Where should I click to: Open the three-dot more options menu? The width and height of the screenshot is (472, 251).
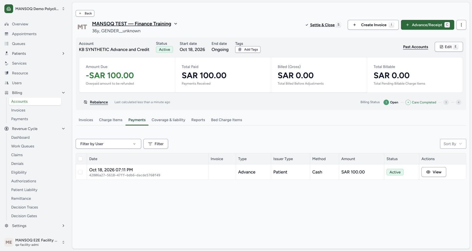pyautogui.click(x=461, y=25)
